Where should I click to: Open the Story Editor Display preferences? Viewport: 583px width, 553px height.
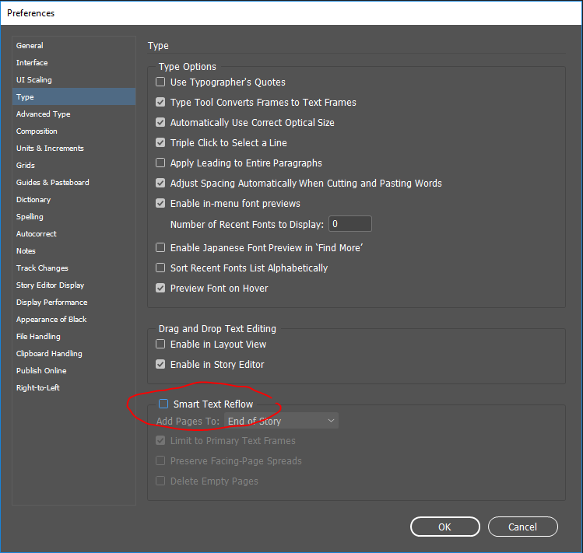click(50, 285)
